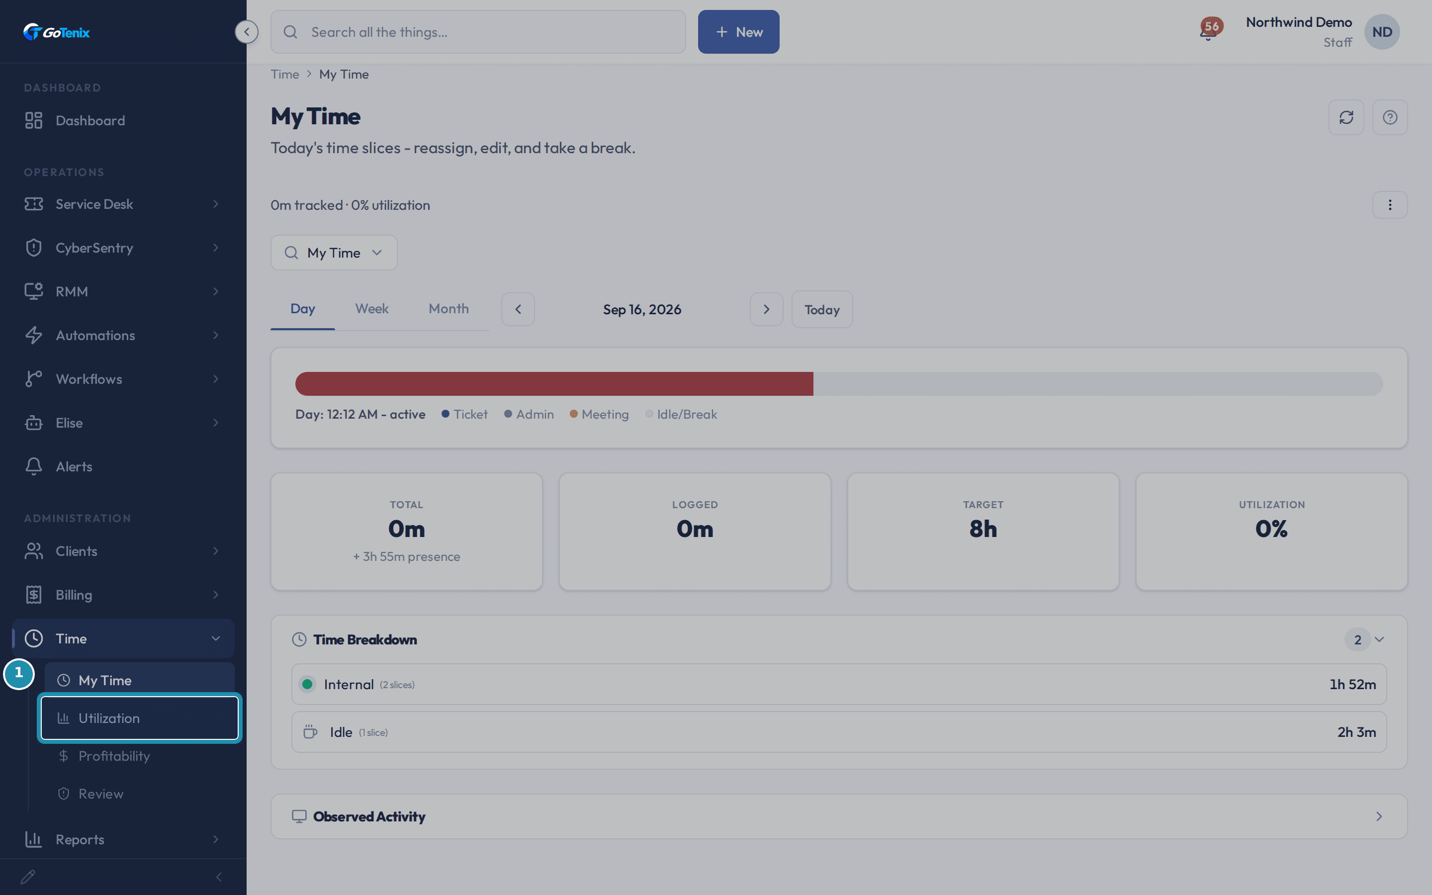The height and width of the screenshot is (895, 1432).
Task: Switch to the Day tab
Action: click(x=302, y=309)
